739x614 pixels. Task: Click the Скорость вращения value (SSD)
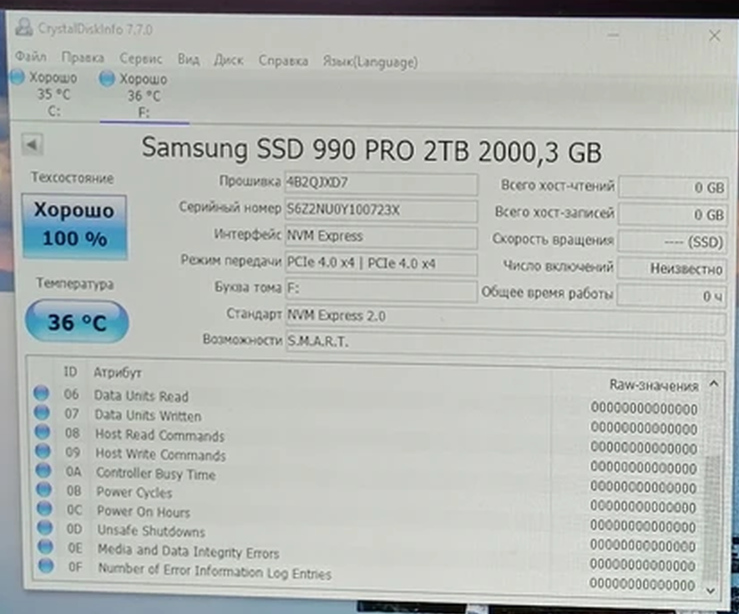coord(672,242)
